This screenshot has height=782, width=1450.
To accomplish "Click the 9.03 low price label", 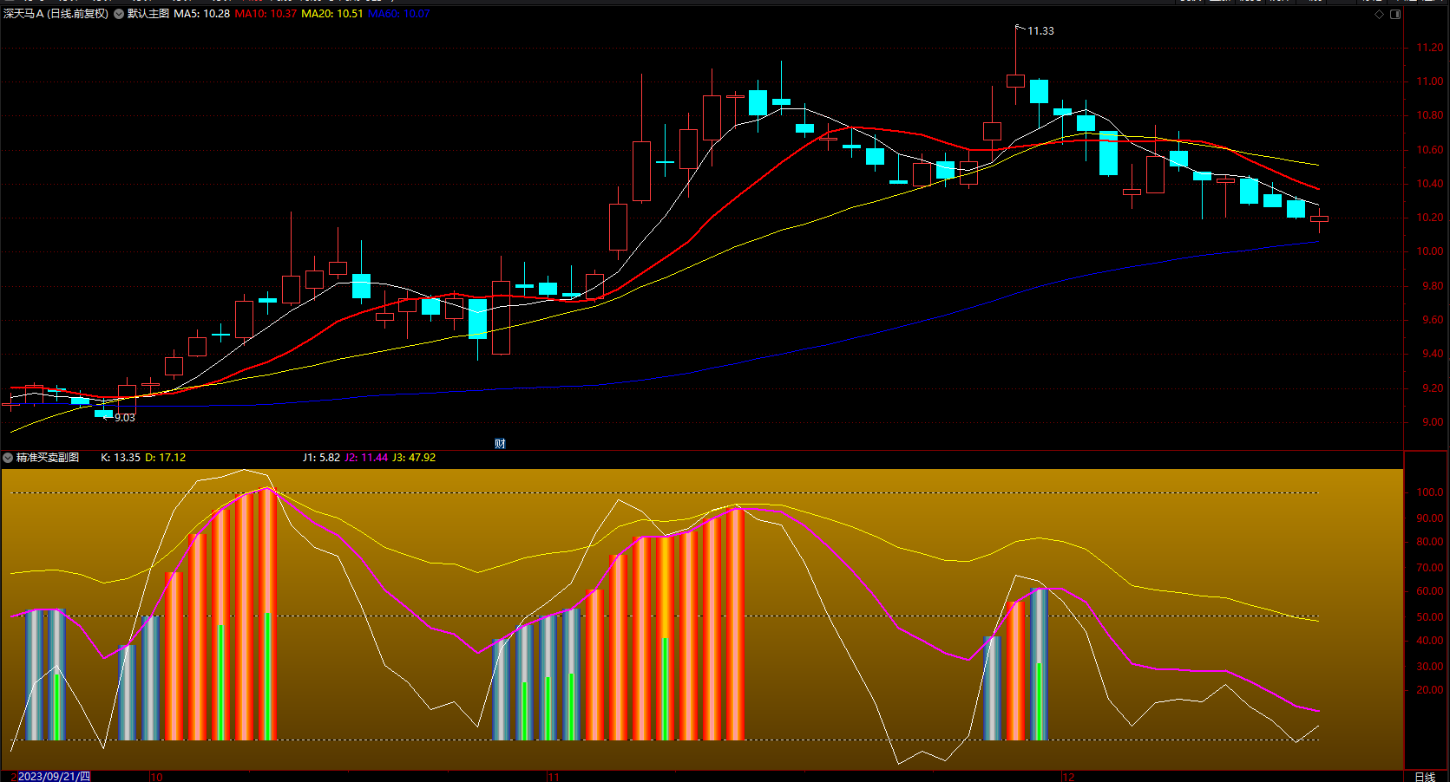I will [x=125, y=418].
